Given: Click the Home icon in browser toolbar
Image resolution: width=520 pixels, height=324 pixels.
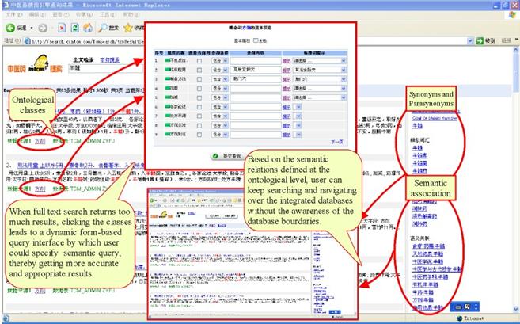Looking at the screenshot, I should point(89,26).
